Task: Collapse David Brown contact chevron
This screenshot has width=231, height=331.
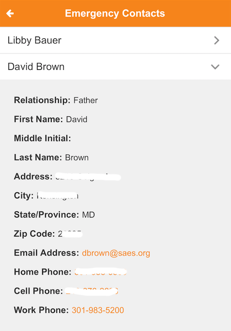Action: tap(215, 67)
